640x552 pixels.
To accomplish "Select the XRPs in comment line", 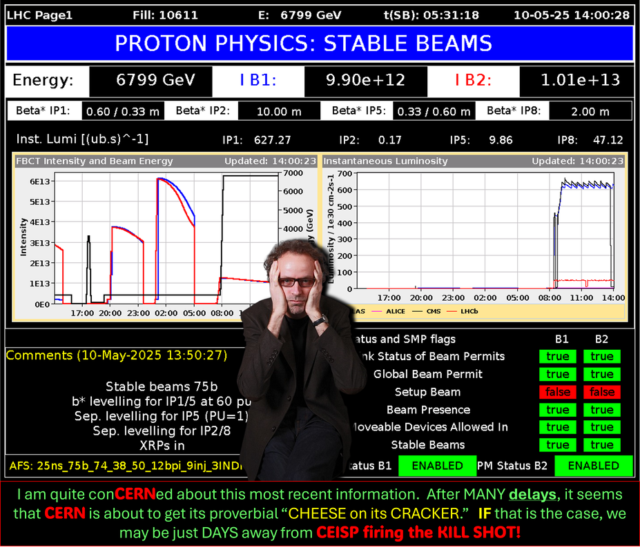I will tap(162, 445).
